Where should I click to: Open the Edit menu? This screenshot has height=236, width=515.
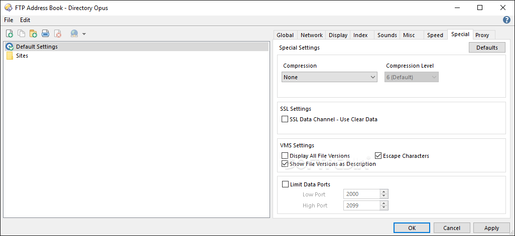click(25, 20)
